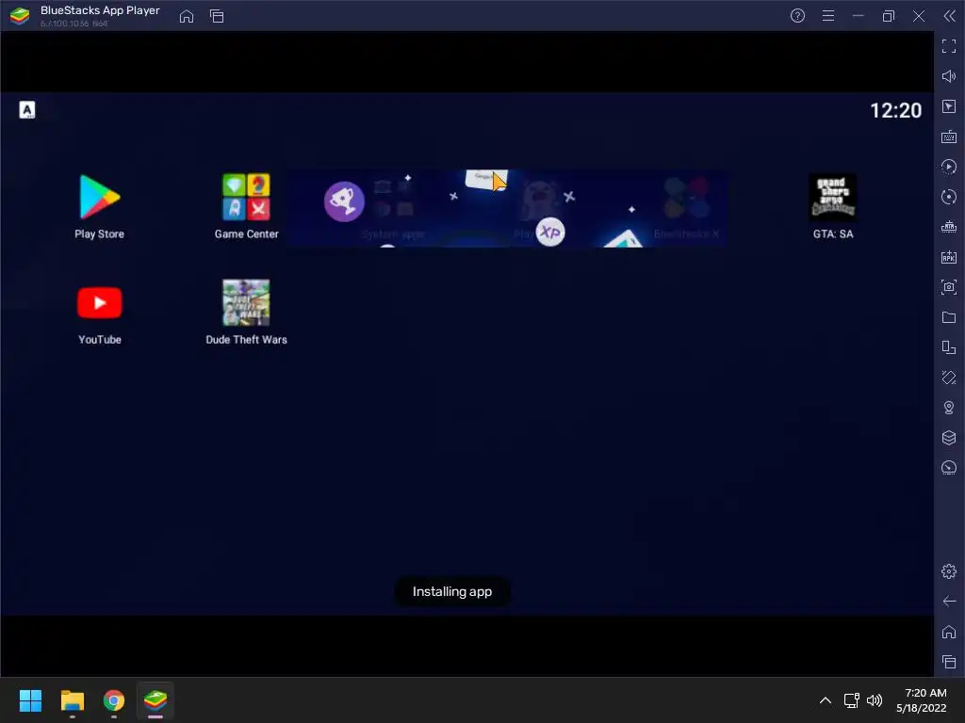
Task: Open network status in system tray
Action: click(851, 700)
